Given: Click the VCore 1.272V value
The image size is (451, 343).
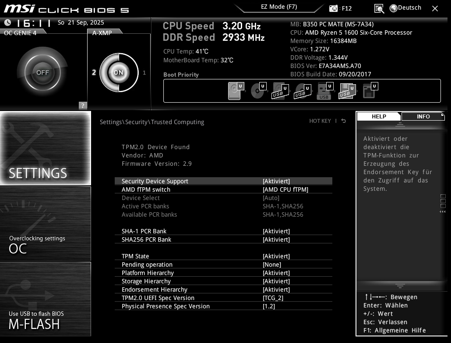Looking at the screenshot, I should [x=320, y=49].
